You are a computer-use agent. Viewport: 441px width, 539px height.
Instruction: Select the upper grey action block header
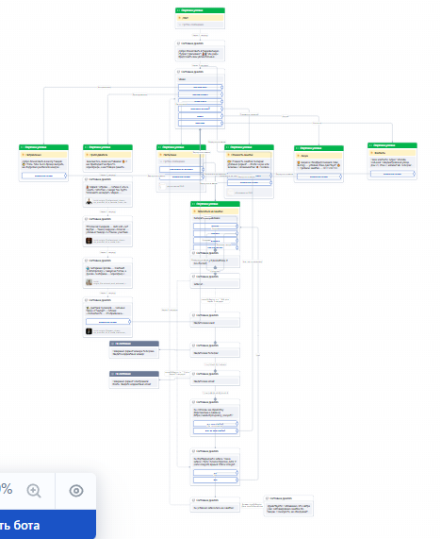(x=134, y=344)
